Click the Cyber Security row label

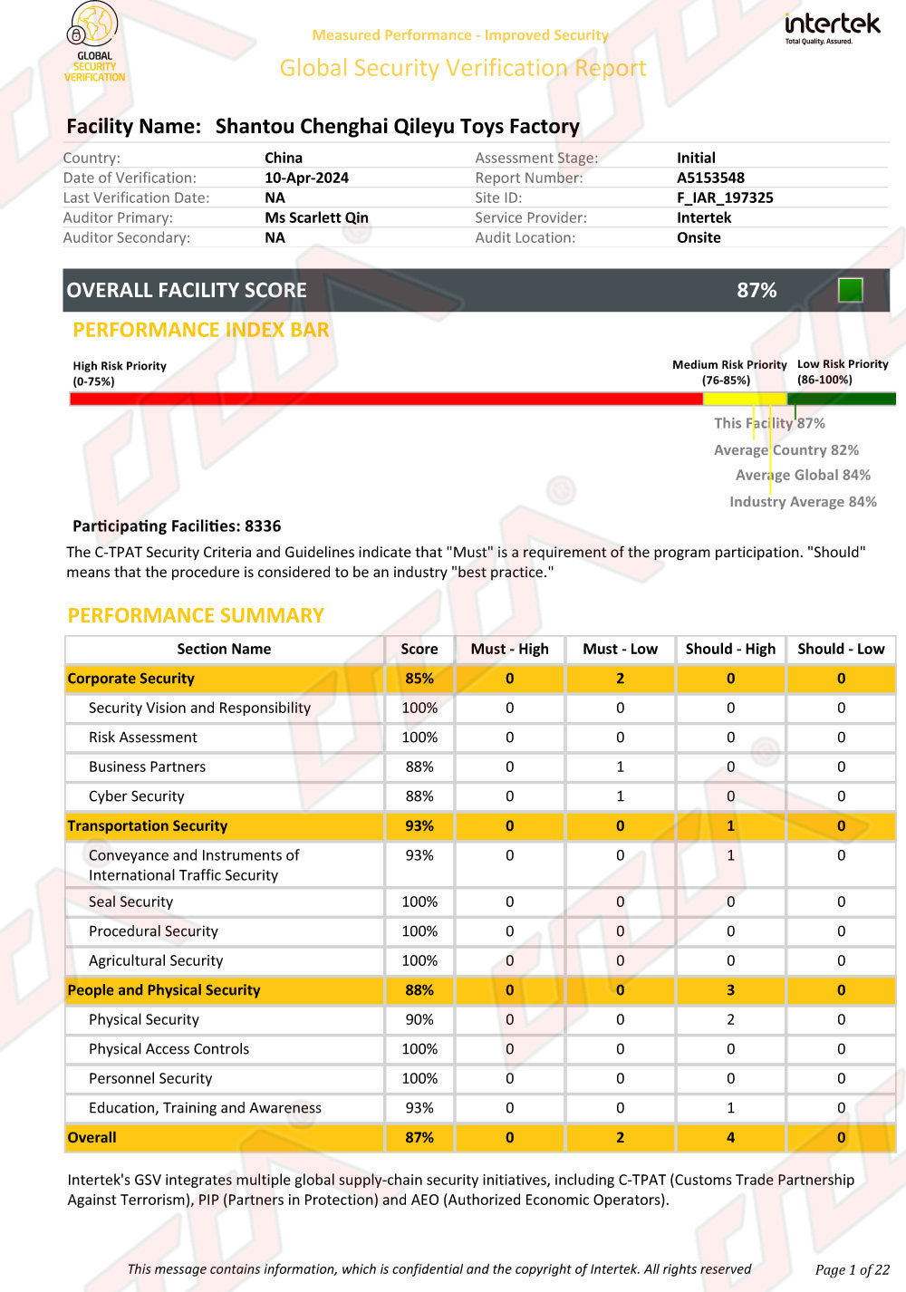[136, 796]
